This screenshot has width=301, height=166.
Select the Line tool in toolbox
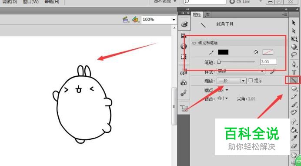(x=294, y=80)
